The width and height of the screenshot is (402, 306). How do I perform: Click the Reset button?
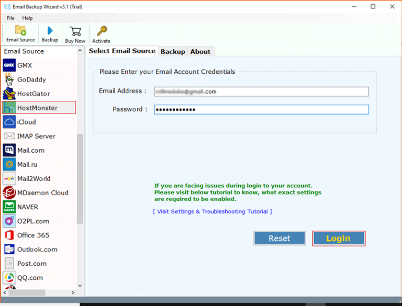(280, 239)
